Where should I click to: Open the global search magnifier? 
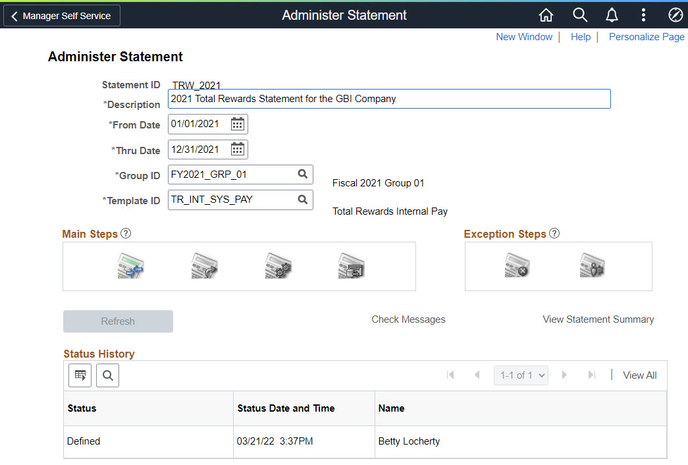click(579, 15)
